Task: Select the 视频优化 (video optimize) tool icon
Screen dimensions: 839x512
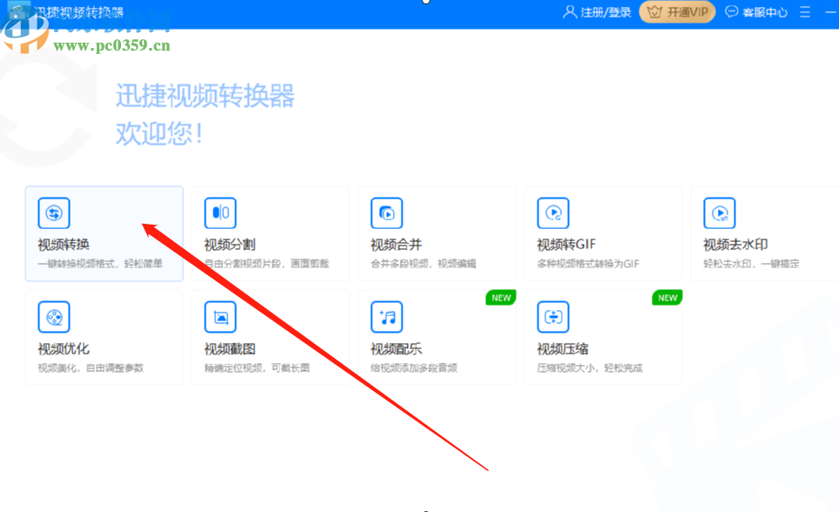Action: click(53, 316)
